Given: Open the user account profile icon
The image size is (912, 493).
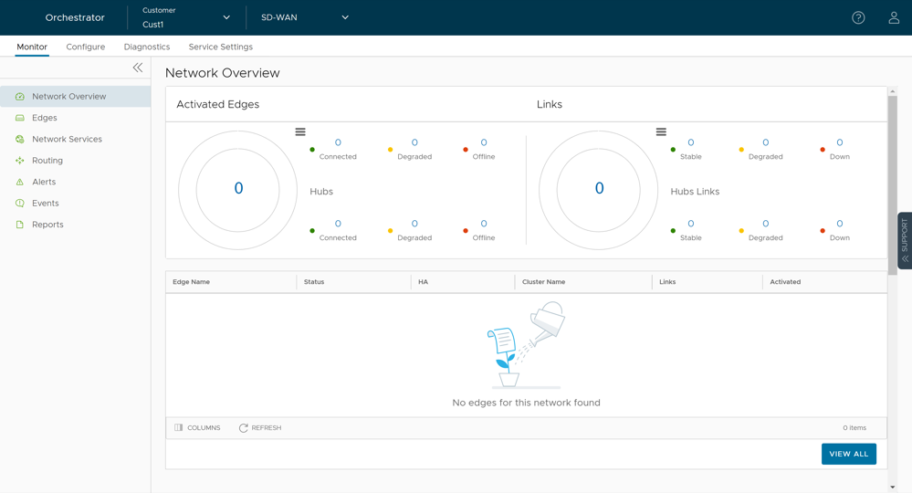Looking at the screenshot, I should pyautogui.click(x=894, y=17).
